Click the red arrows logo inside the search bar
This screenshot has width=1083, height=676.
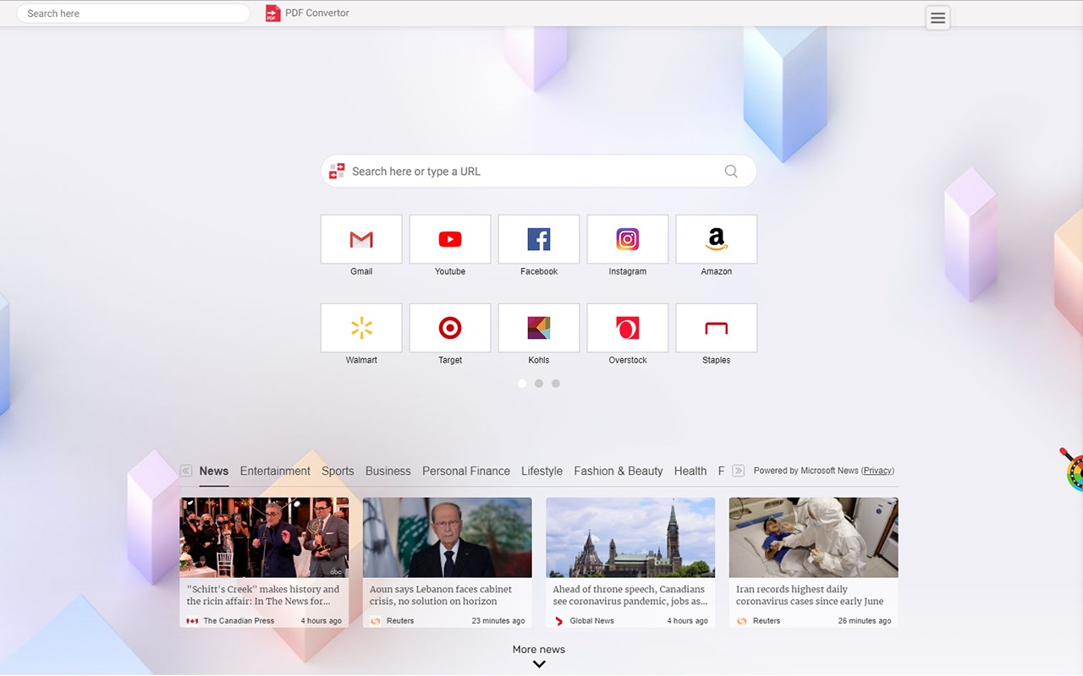(x=337, y=172)
